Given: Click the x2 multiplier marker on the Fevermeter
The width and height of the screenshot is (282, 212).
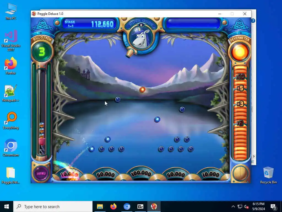Looking at the screenshot, I should 240,123.
